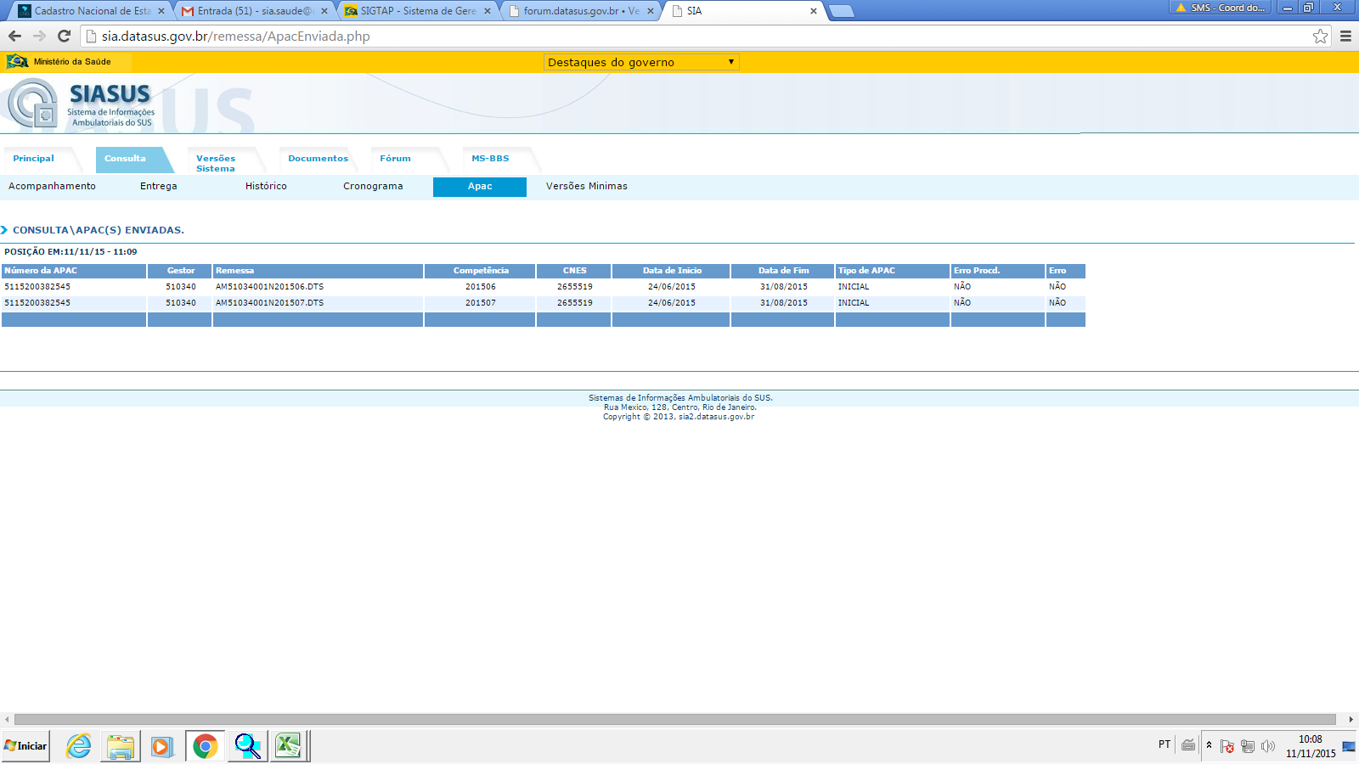Bookmark page with the star icon

point(1320,36)
